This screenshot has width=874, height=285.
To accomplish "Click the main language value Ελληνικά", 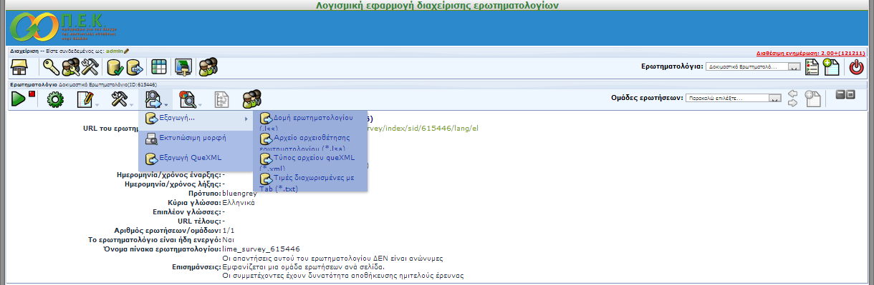I will pyautogui.click(x=239, y=202).
